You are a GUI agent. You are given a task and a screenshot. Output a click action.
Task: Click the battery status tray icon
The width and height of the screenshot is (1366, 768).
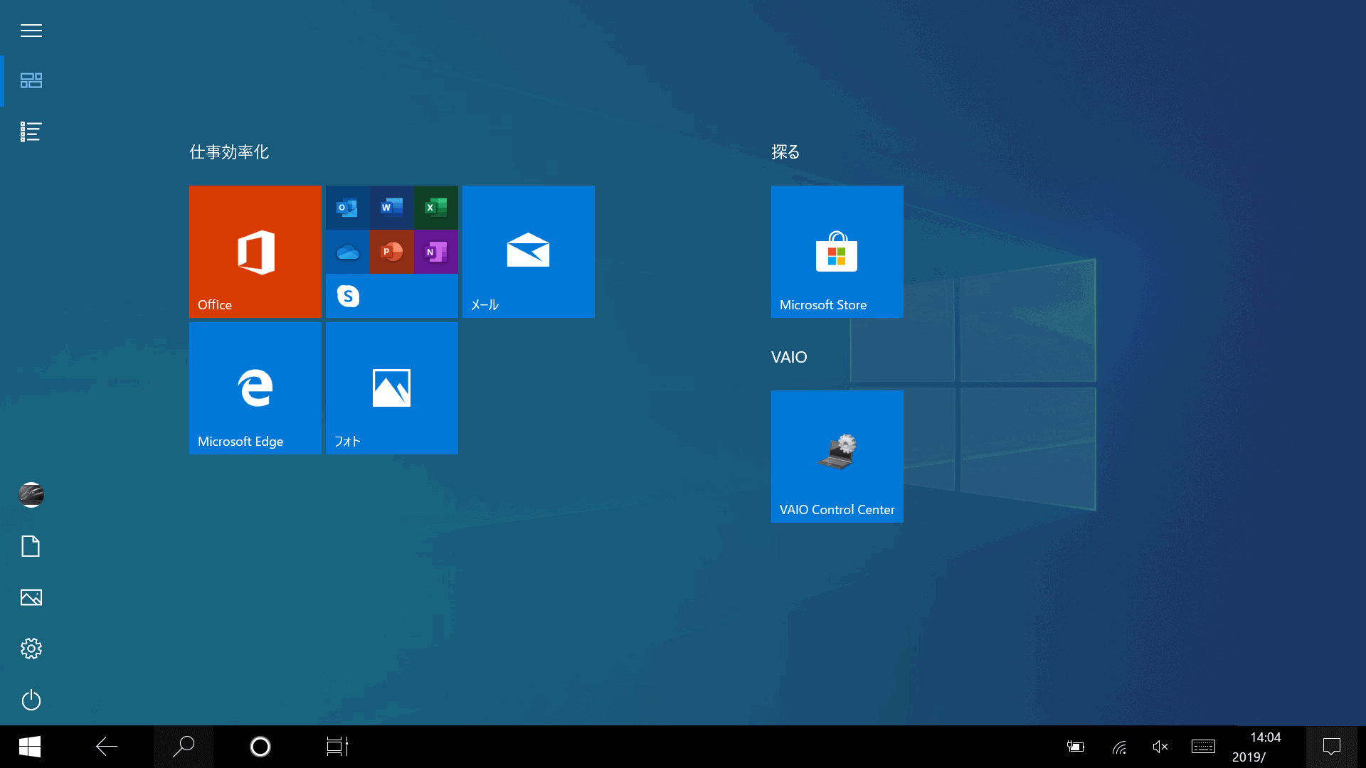click(x=1076, y=747)
